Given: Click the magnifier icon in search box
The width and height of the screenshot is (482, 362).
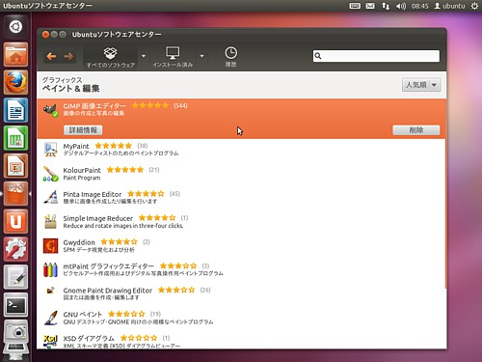Looking at the screenshot, I should point(318,56).
